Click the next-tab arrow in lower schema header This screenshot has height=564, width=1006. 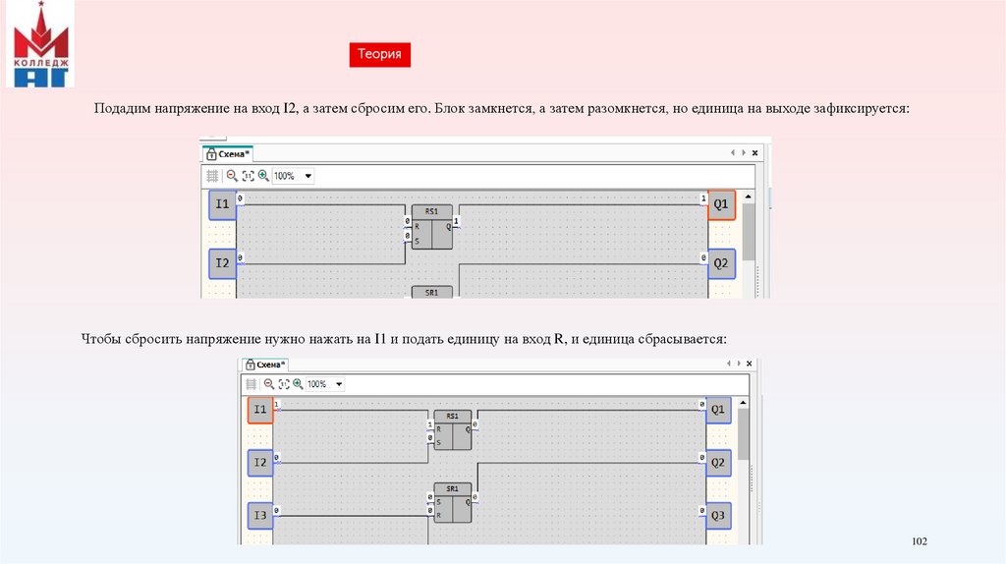739,364
